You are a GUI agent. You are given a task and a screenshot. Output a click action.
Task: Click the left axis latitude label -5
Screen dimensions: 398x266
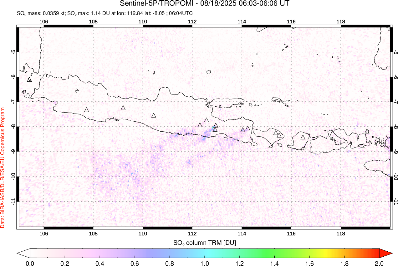click(x=13, y=52)
